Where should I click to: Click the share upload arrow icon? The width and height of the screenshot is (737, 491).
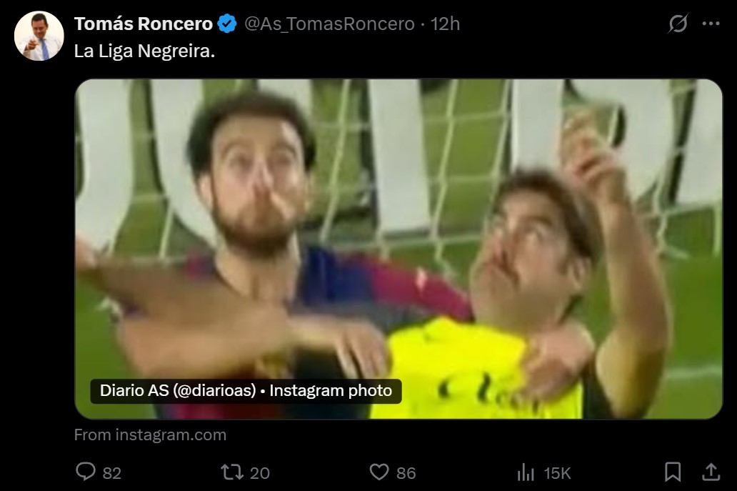click(711, 472)
